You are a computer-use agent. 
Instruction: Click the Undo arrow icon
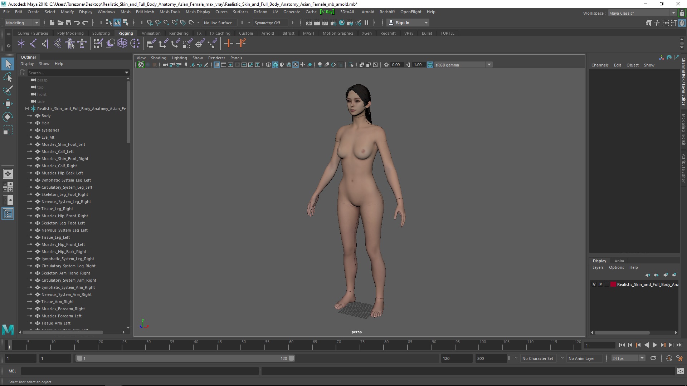pyautogui.click(x=77, y=23)
